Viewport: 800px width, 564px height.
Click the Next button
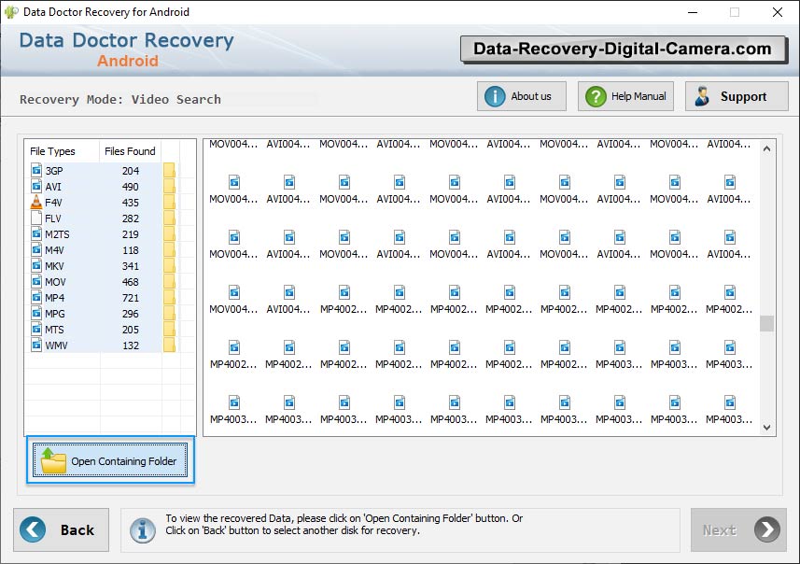point(738,529)
